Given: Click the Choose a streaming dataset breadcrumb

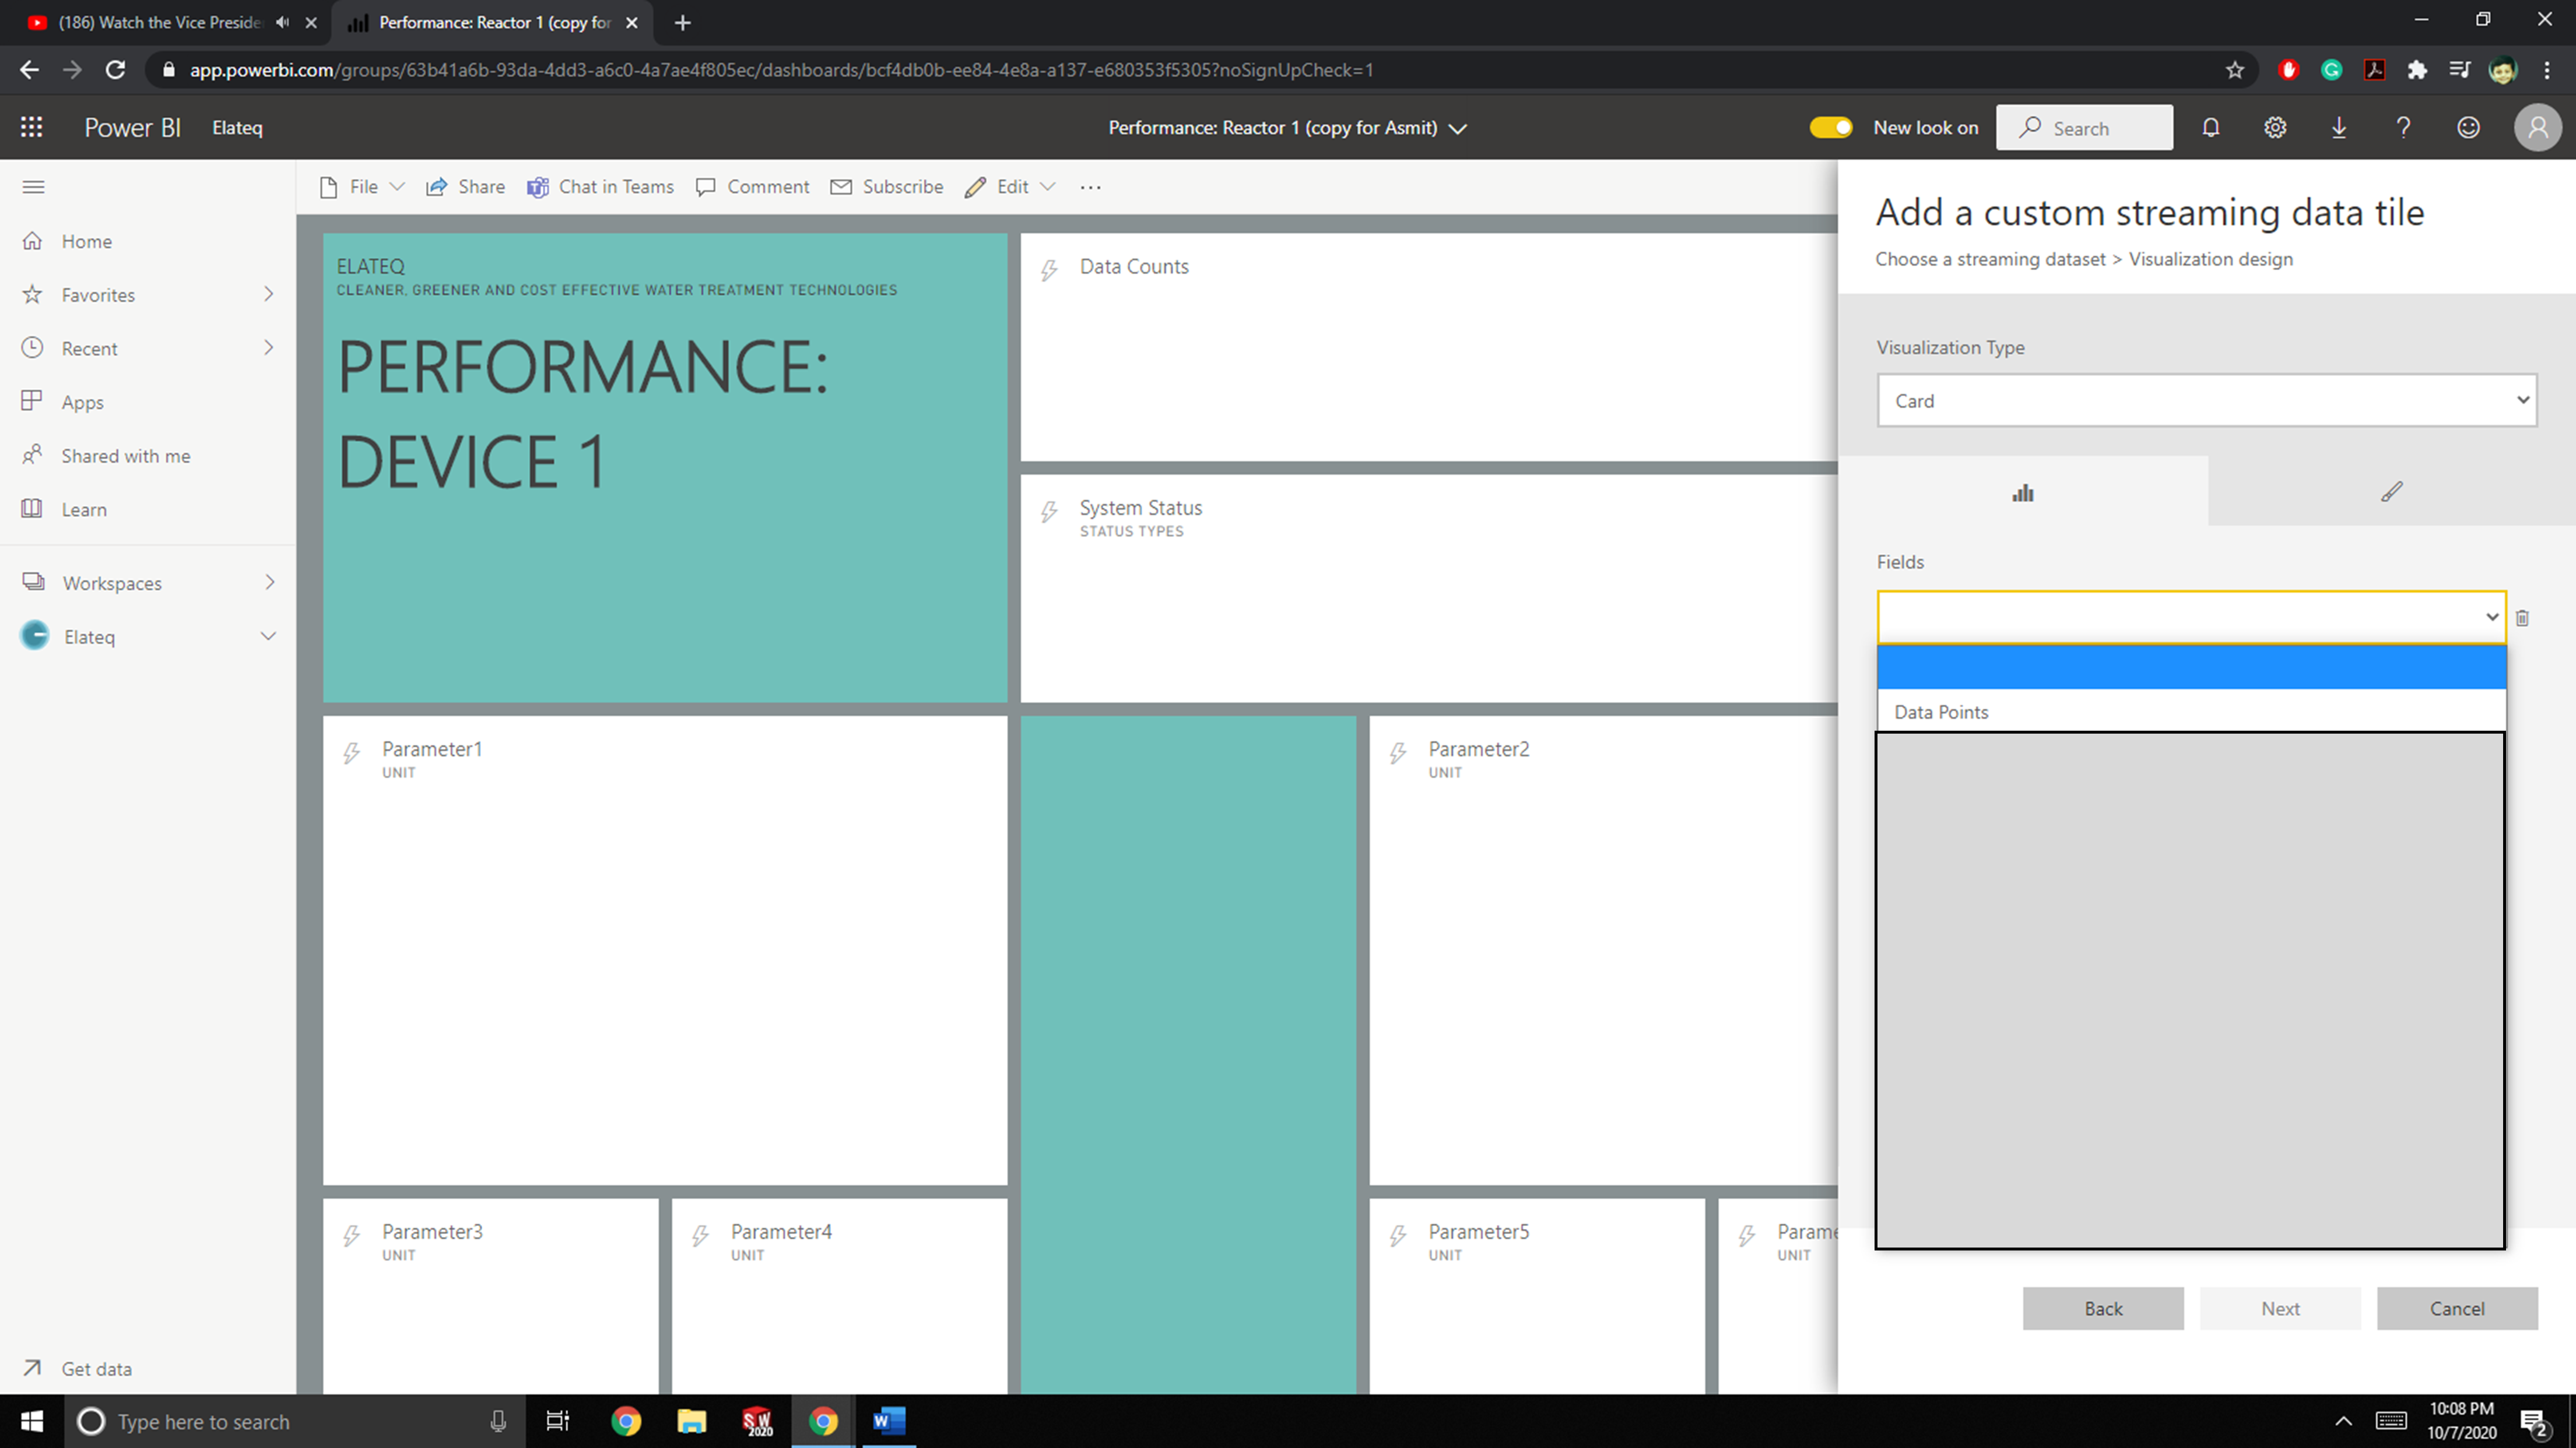Looking at the screenshot, I should (x=1990, y=259).
